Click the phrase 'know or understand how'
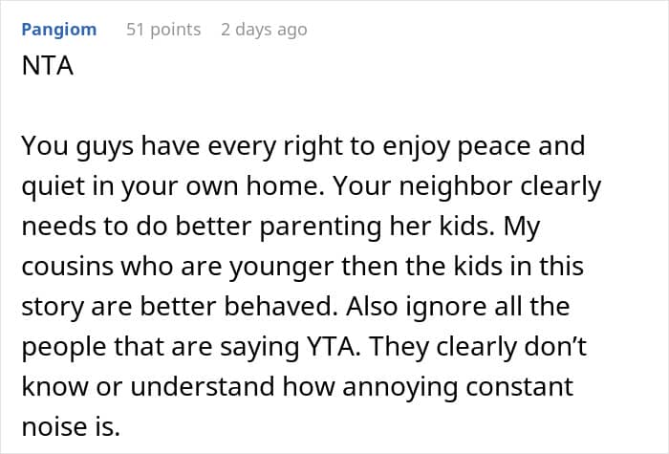Screen dimensions: 669x454 pos(178,387)
